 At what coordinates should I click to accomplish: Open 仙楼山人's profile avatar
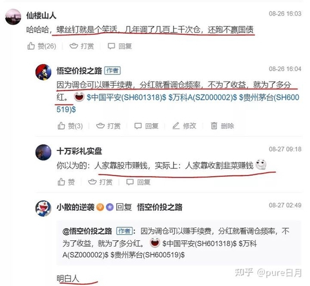(x=13, y=17)
